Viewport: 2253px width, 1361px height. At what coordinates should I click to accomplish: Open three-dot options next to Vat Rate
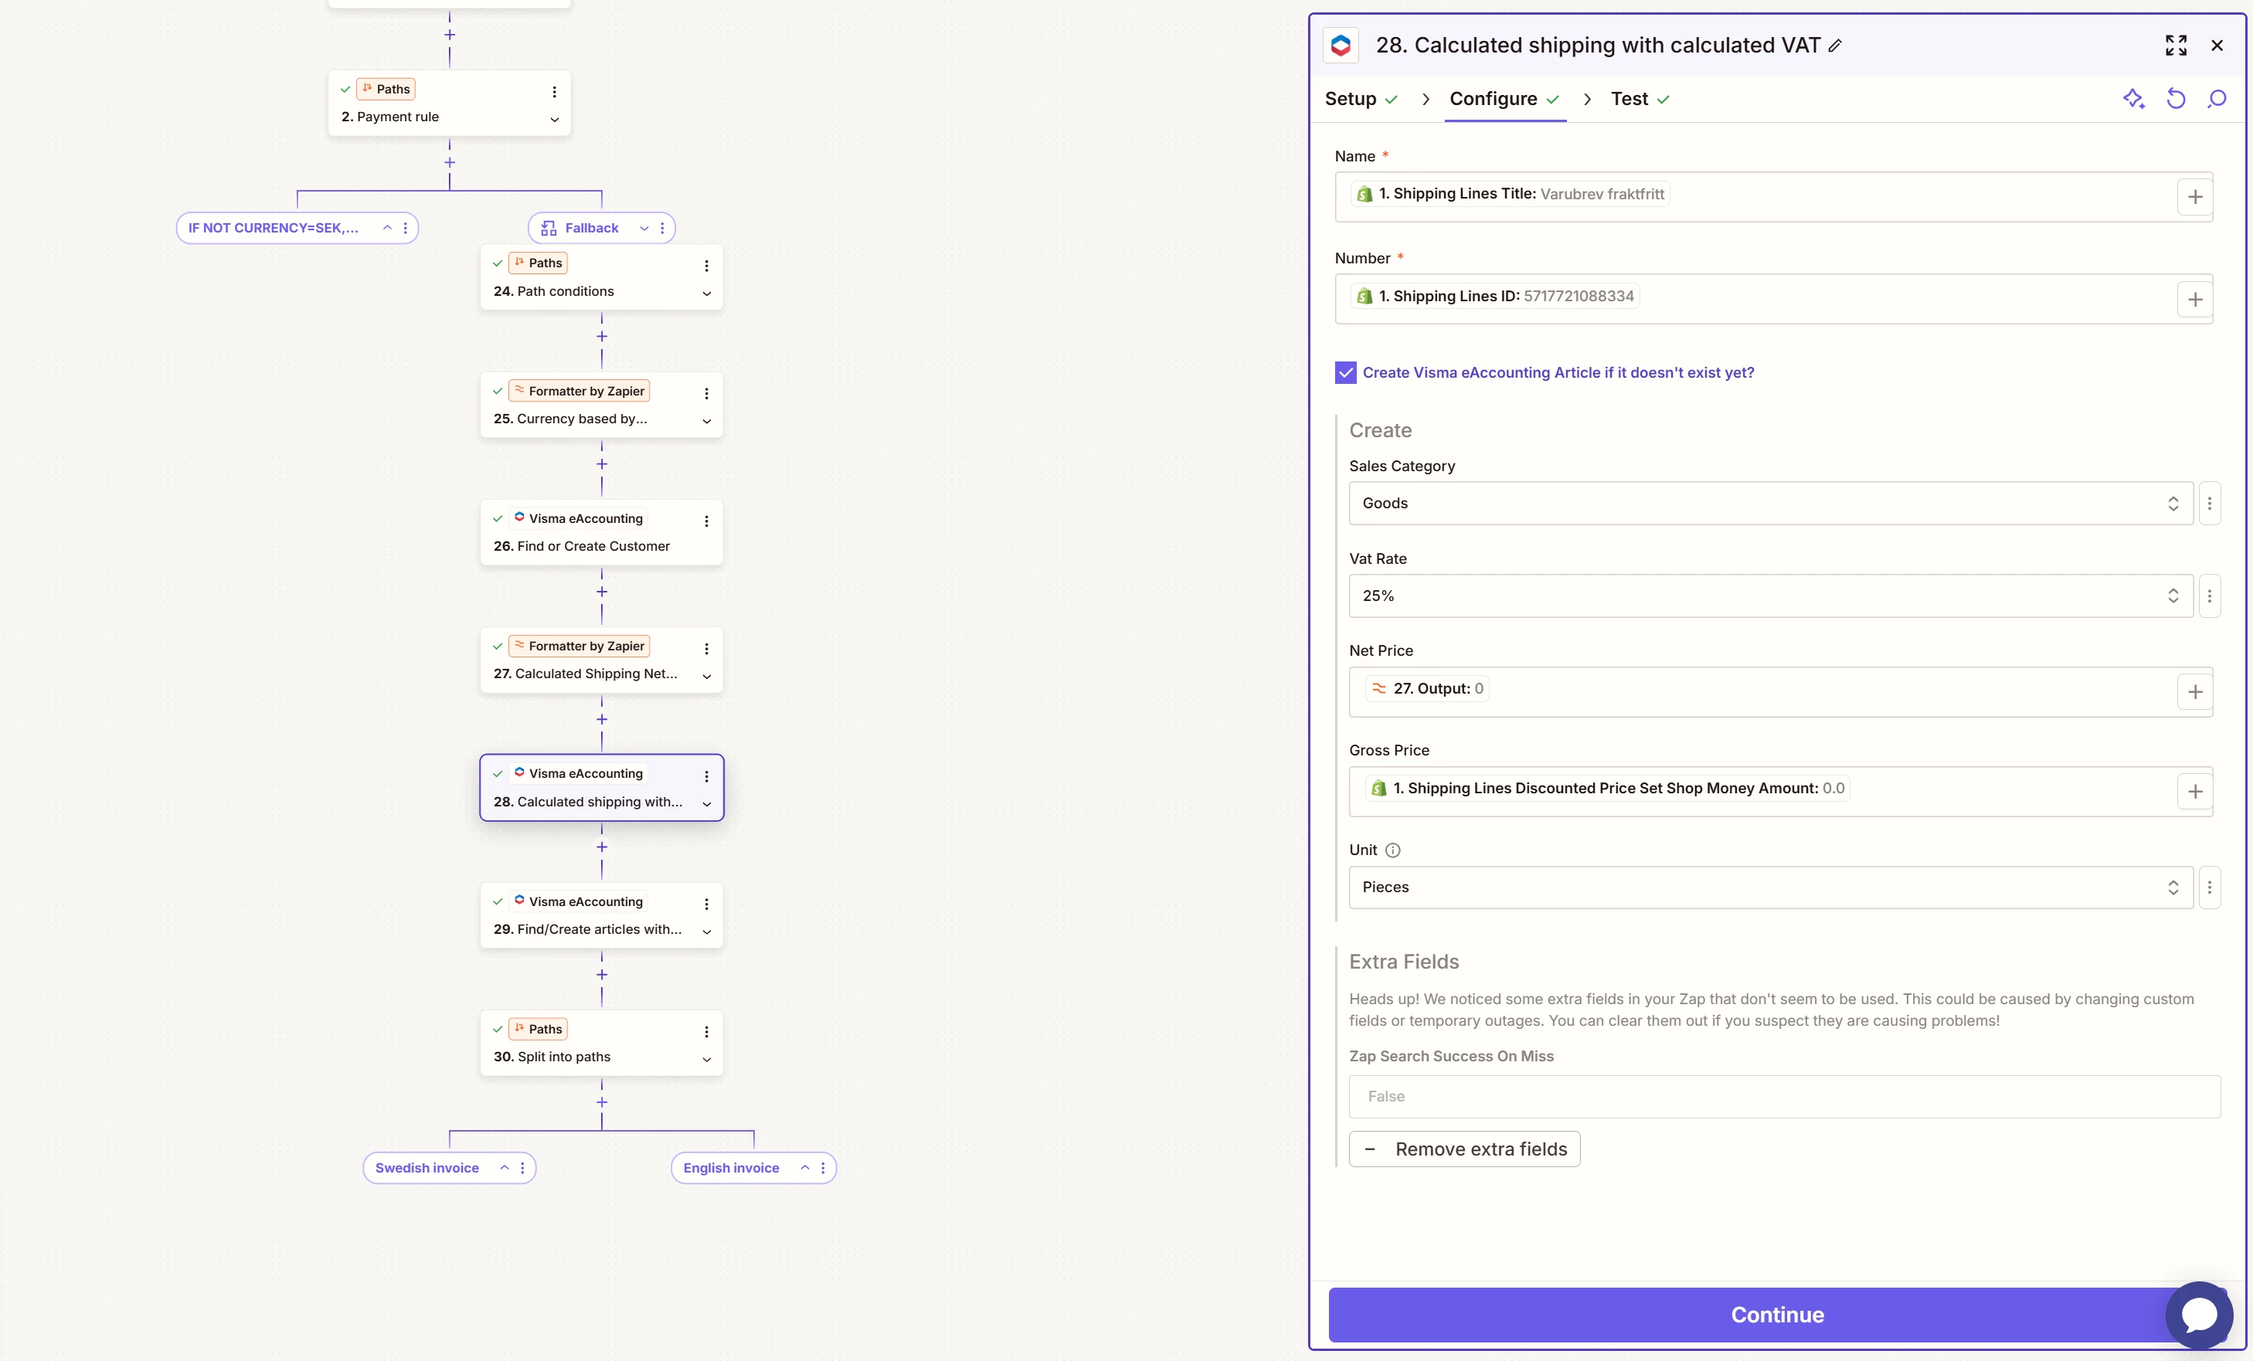(x=2209, y=596)
